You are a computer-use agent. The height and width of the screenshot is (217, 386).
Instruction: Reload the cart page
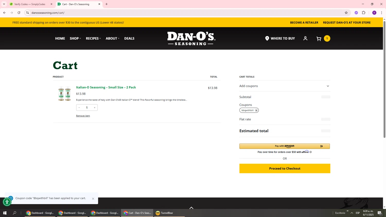tap(19, 13)
